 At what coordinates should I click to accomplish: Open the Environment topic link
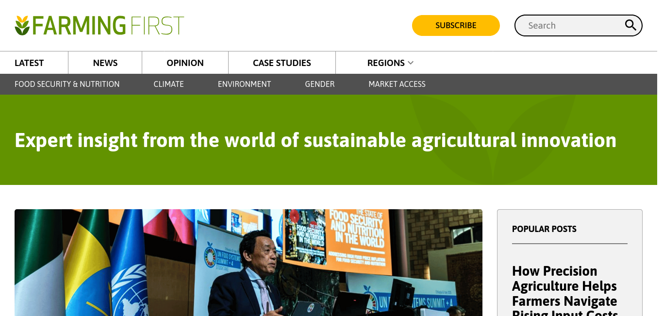(x=245, y=84)
